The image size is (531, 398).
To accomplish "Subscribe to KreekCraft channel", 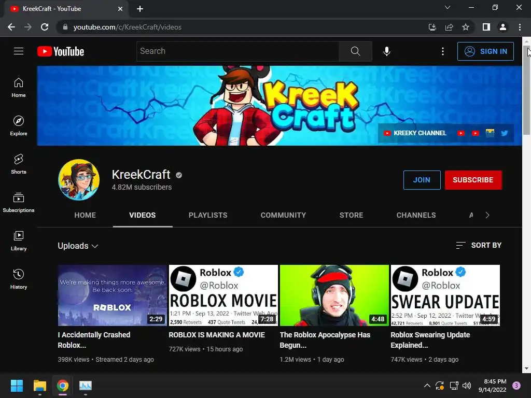I will (x=473, y=180).
